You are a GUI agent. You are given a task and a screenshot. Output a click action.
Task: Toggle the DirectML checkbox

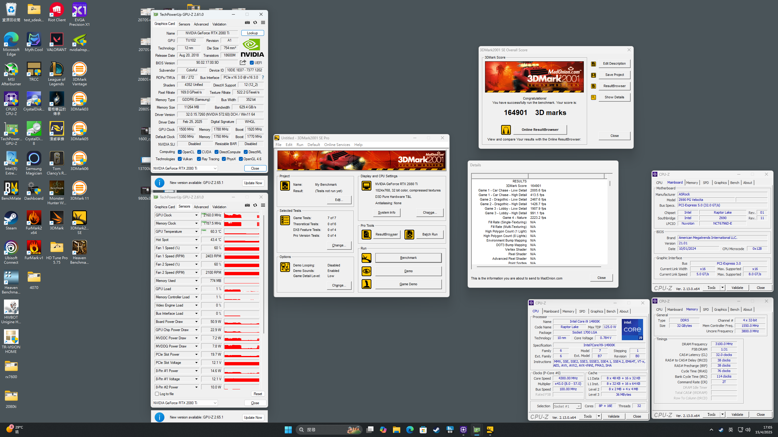[x=246, y=152]
